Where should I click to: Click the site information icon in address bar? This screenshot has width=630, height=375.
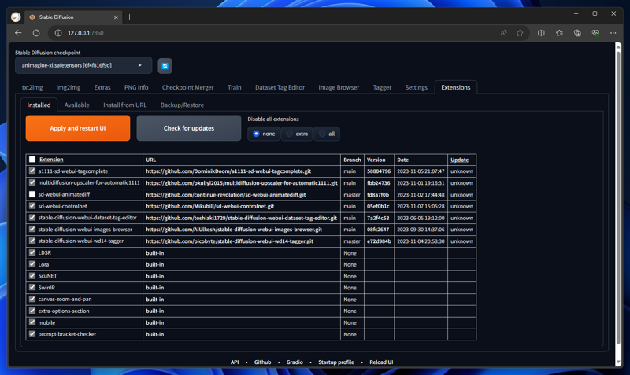58,33
